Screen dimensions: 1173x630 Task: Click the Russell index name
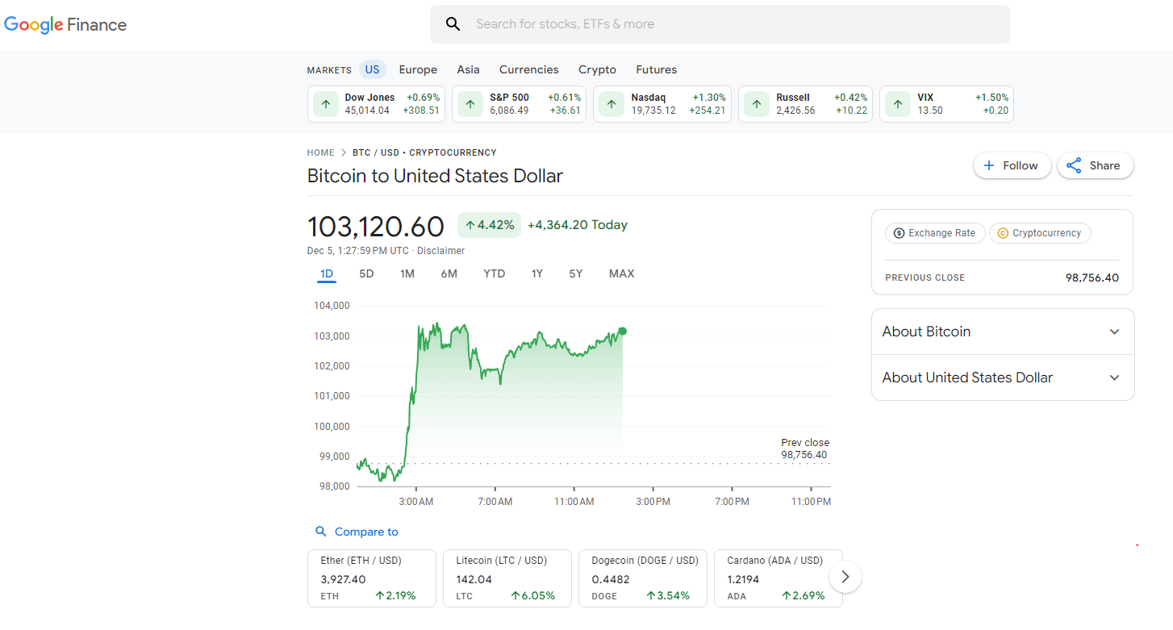point(793,98)
